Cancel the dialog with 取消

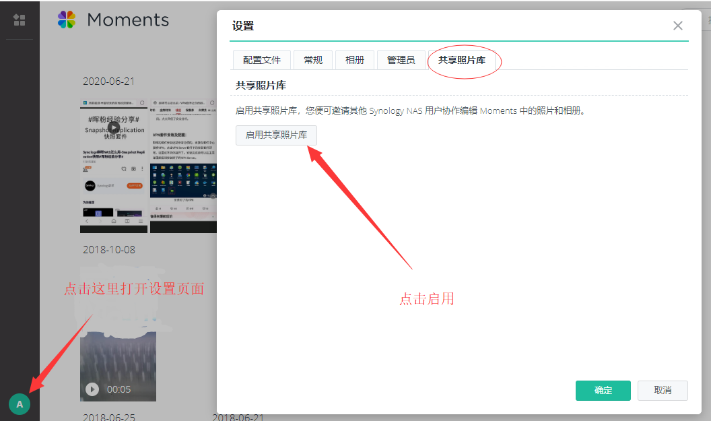click(x=663, y=391)
